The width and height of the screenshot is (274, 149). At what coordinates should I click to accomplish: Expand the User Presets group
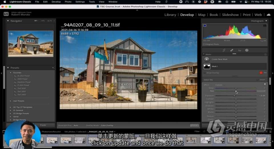[x=11, y=101]
